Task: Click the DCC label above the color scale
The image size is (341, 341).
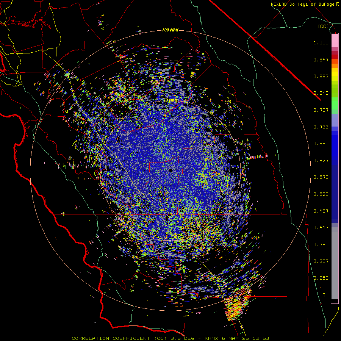Action: [333, 23]
